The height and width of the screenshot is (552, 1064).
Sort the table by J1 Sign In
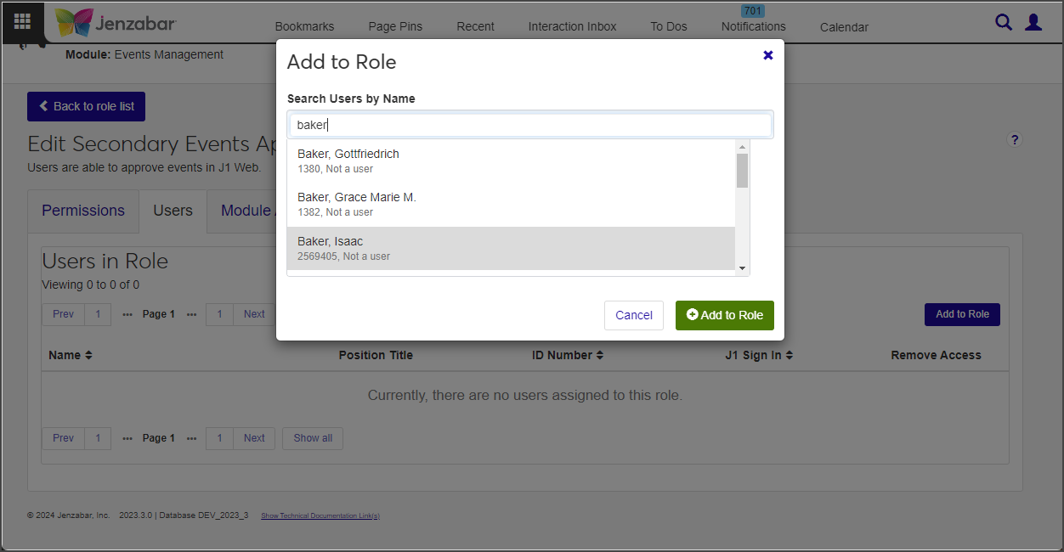[758, 355]
